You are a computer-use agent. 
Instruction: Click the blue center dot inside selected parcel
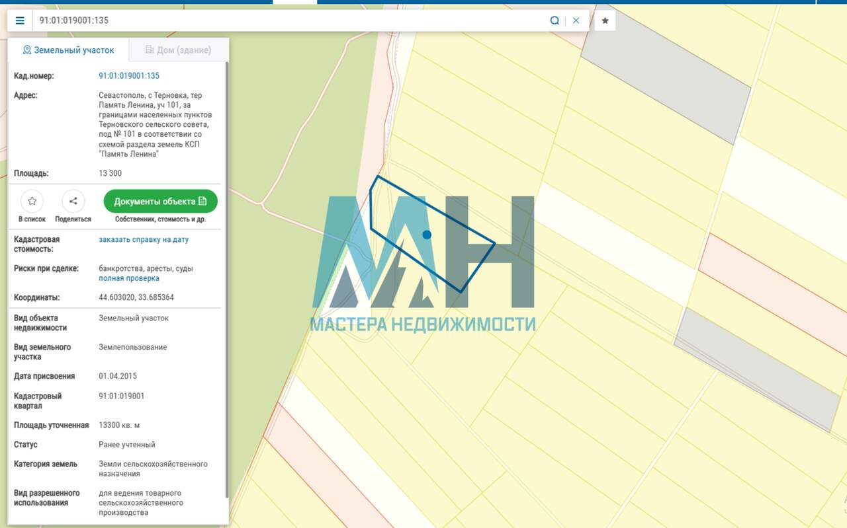[x=427, y=235]
